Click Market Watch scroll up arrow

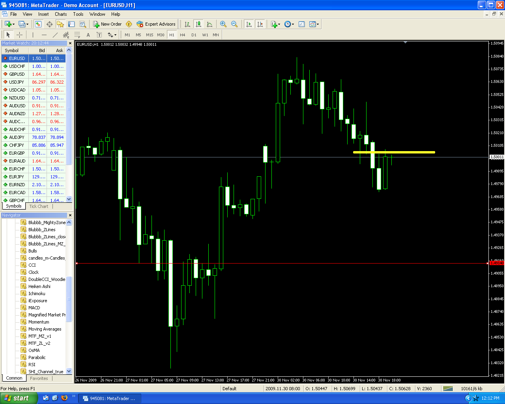click(x=69, y=50)
